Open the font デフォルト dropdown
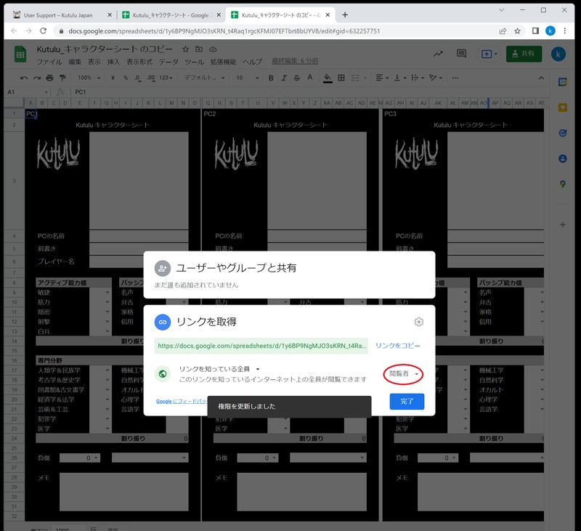The height and width of the screenshot is (531, 581). pyautogui.click(x=205, y=78)
